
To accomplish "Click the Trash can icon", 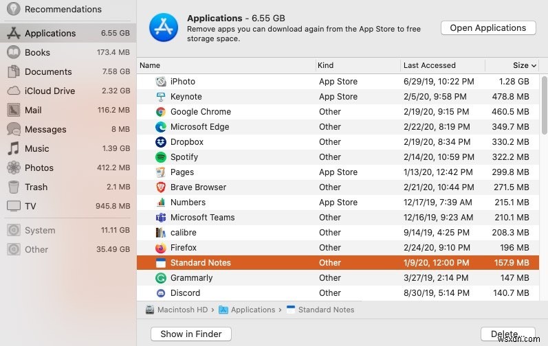I will [x=14, y=187].
